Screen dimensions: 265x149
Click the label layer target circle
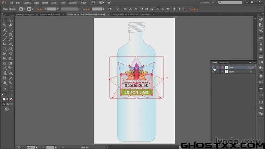251,67
